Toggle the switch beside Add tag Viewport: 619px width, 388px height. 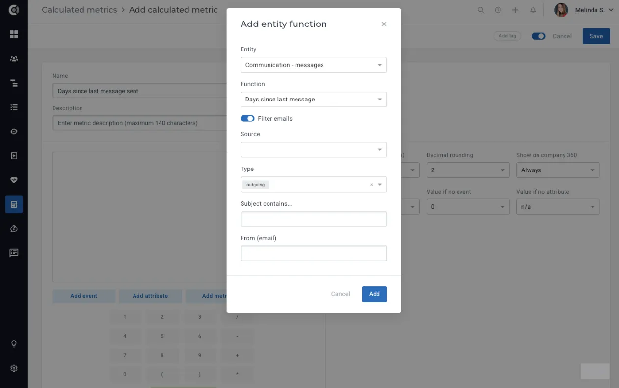click(538, 36)
